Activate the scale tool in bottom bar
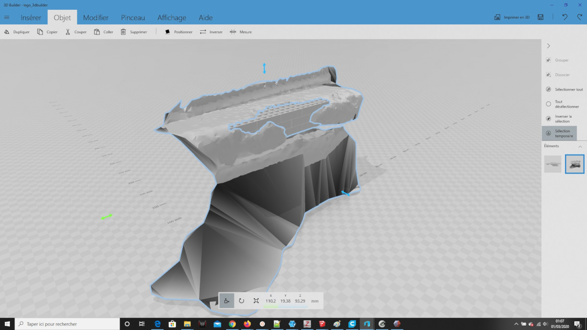 (x=256, y=301)
